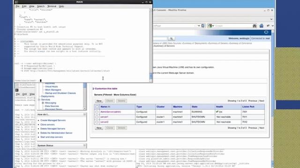Click the console search magnifier button

[171, 39]
